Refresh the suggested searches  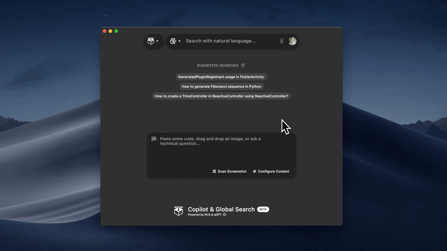pyautogui.click(x=243, y=65)
